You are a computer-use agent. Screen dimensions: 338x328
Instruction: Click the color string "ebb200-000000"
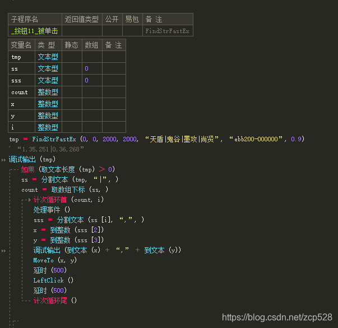click(x=256, y=139)
